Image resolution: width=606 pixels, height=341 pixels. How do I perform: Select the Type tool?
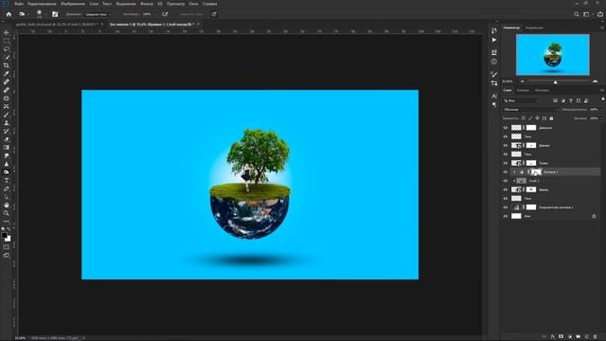(7, 180)
